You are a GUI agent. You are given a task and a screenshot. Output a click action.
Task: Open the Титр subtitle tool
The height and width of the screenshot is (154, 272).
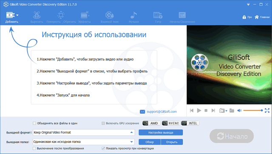tap(158, 17)
